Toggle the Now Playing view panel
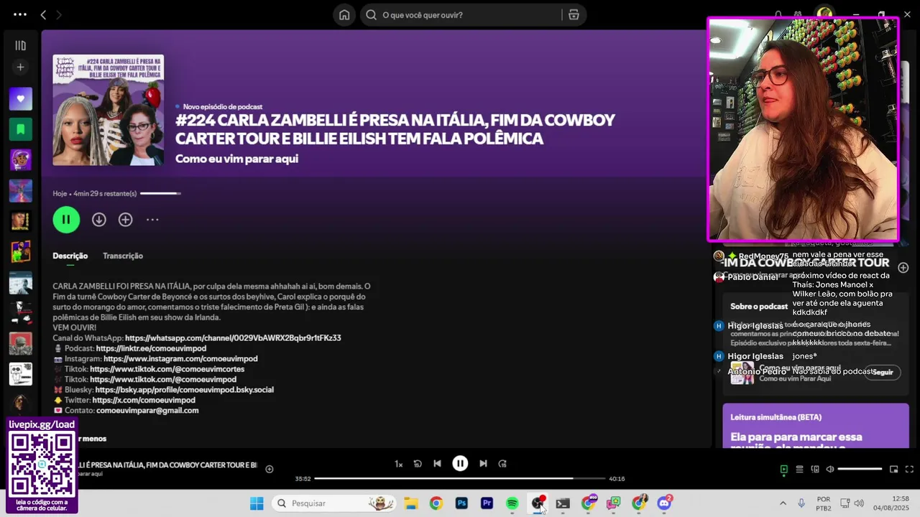Screen dimensions: 920x517 pos(784,469)
